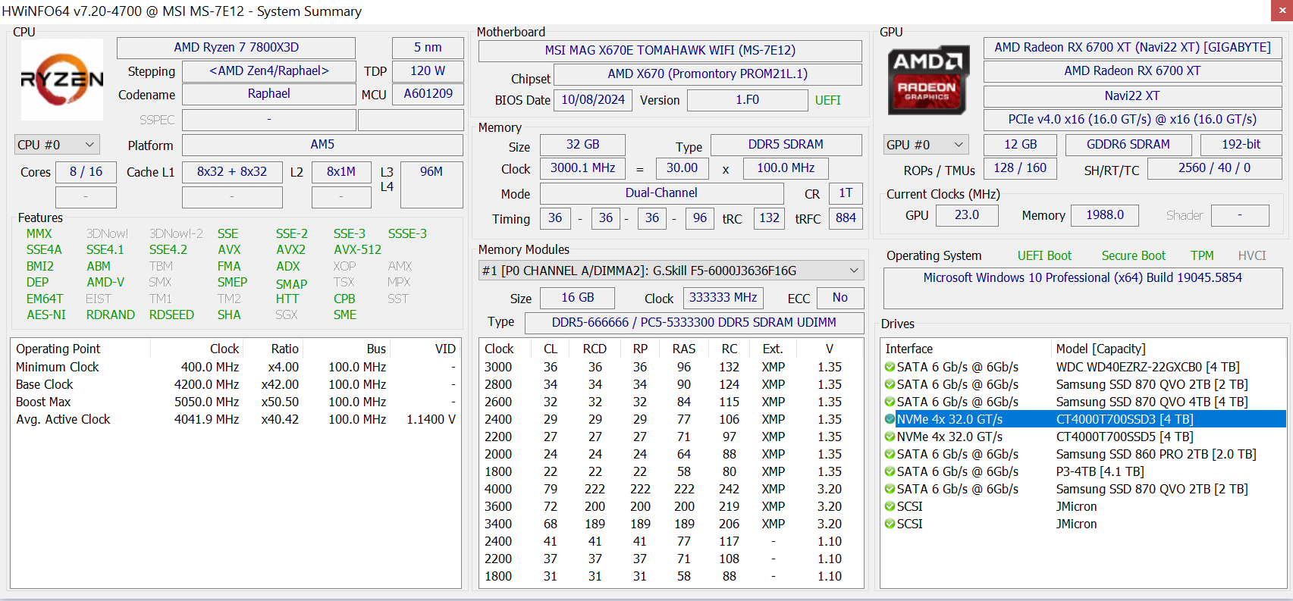
Task: Click the 12 GB video memory field
Action: pyautogui.click(x=1020, y=145)
